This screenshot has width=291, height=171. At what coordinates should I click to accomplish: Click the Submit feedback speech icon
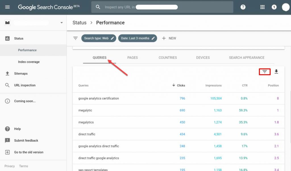tap(7, 140)
